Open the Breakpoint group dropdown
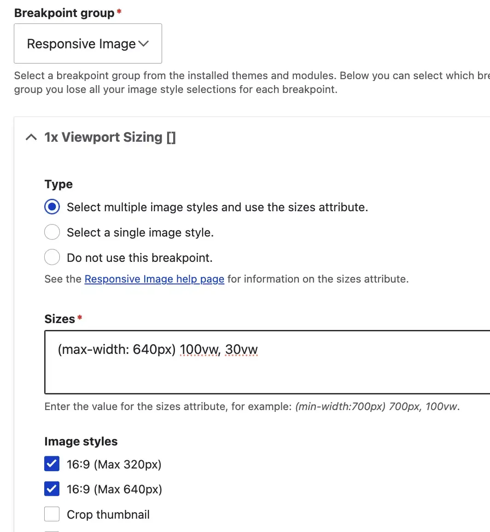 (87, 43)
